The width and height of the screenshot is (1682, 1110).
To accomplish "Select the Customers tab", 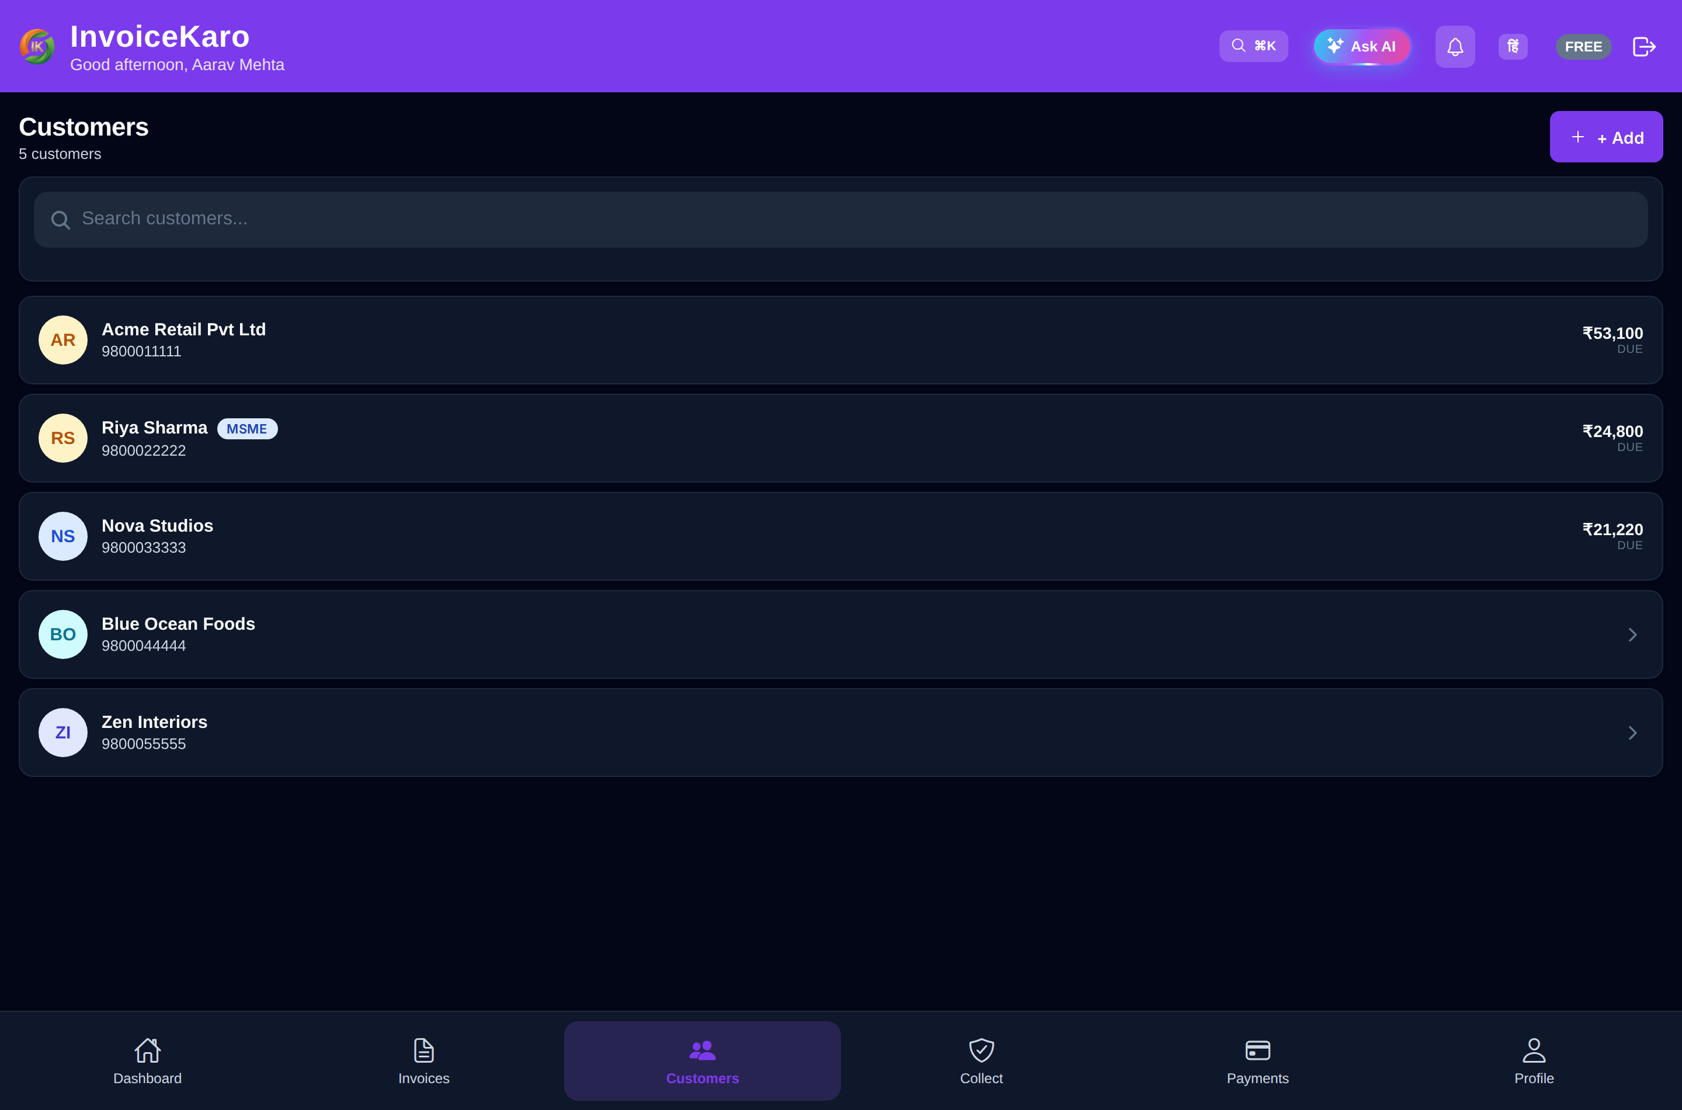I will point(703,1060).
